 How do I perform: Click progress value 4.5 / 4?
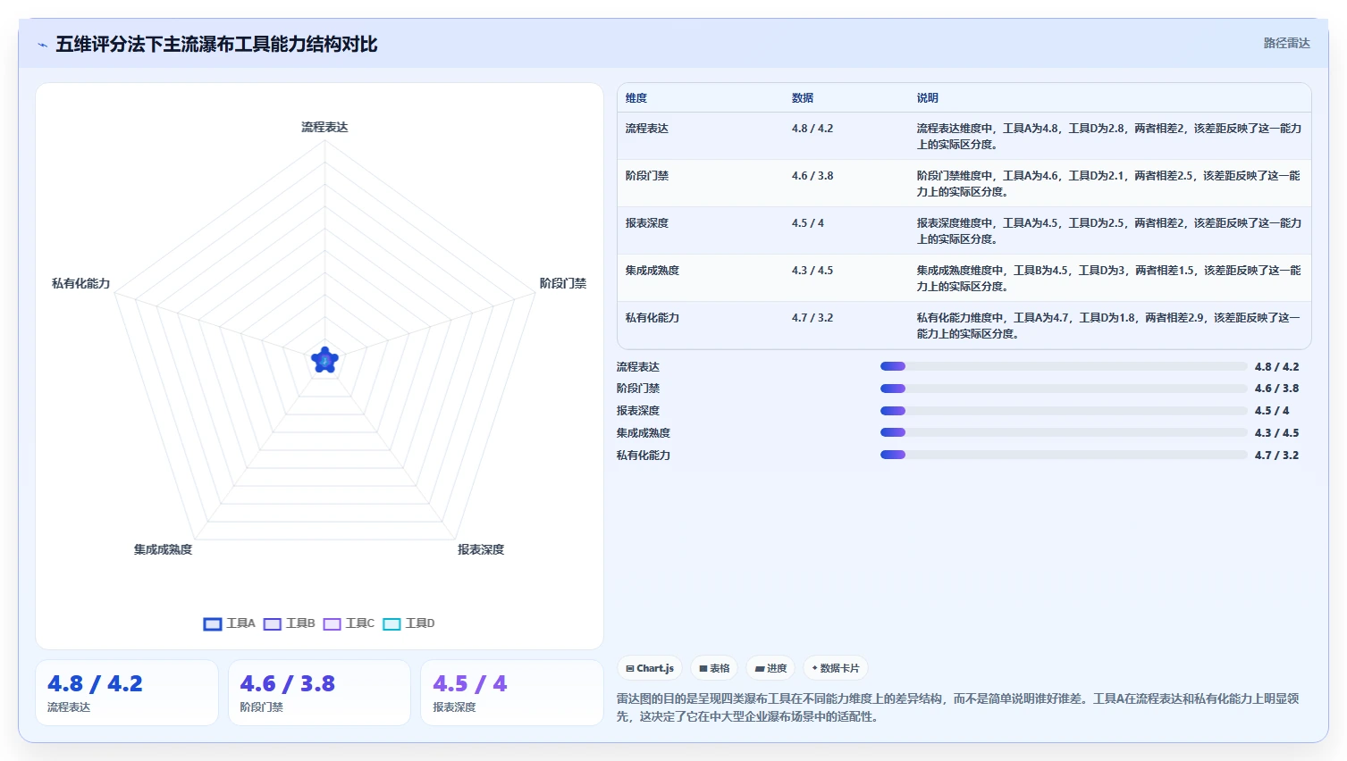coord(1272,411)
